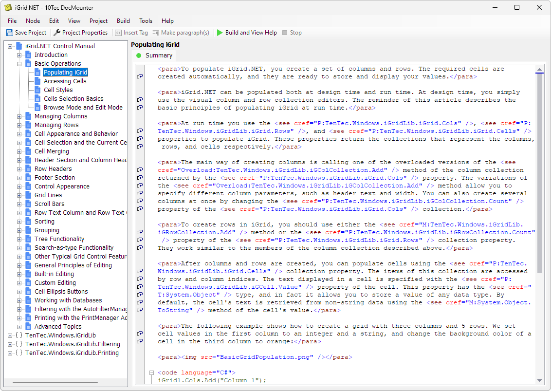Viewport: 551px width, 391px height.
Task: Expand the Working with Databases node
Action: tap(19, 300)
